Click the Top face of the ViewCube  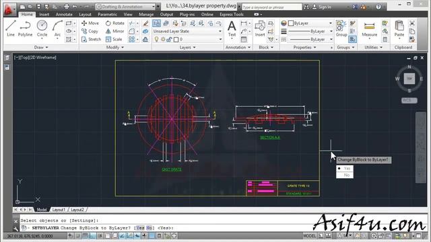pyautogui.click(x=409, y=79)
